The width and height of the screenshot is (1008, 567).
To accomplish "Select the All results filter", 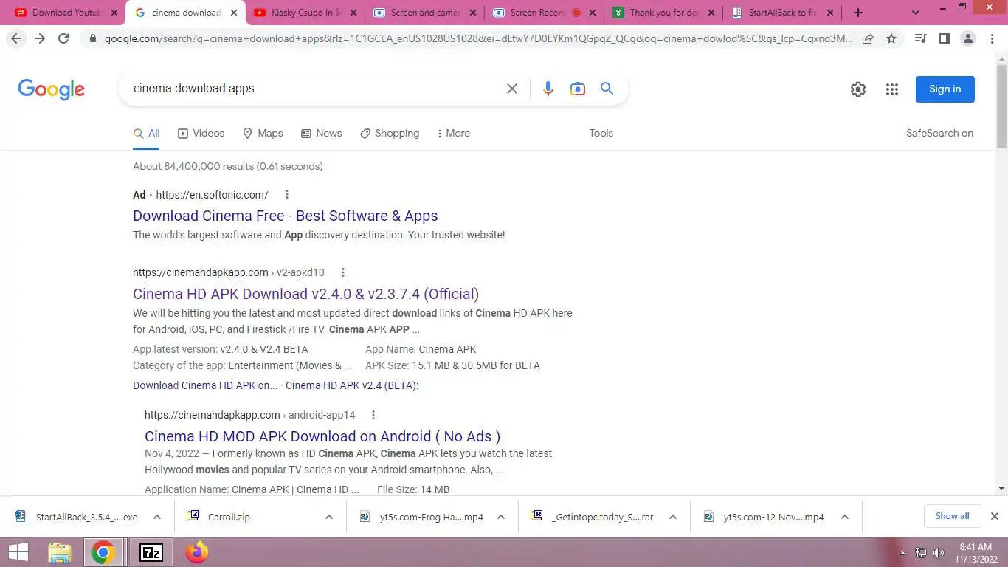I will click(146, 134).
